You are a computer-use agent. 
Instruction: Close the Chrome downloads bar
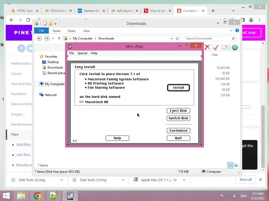click(x=261, y=180)
